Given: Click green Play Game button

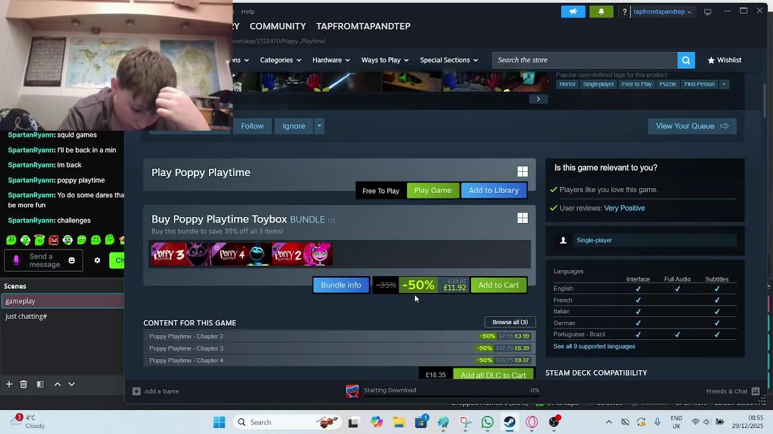Looking at the screenshot, I should [x=433, y=190].
